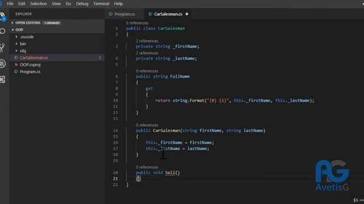Screen dimensions: 364x204
Task: Click '0 references' above CarSalesman constructor
Action: (x=147, y=125)
